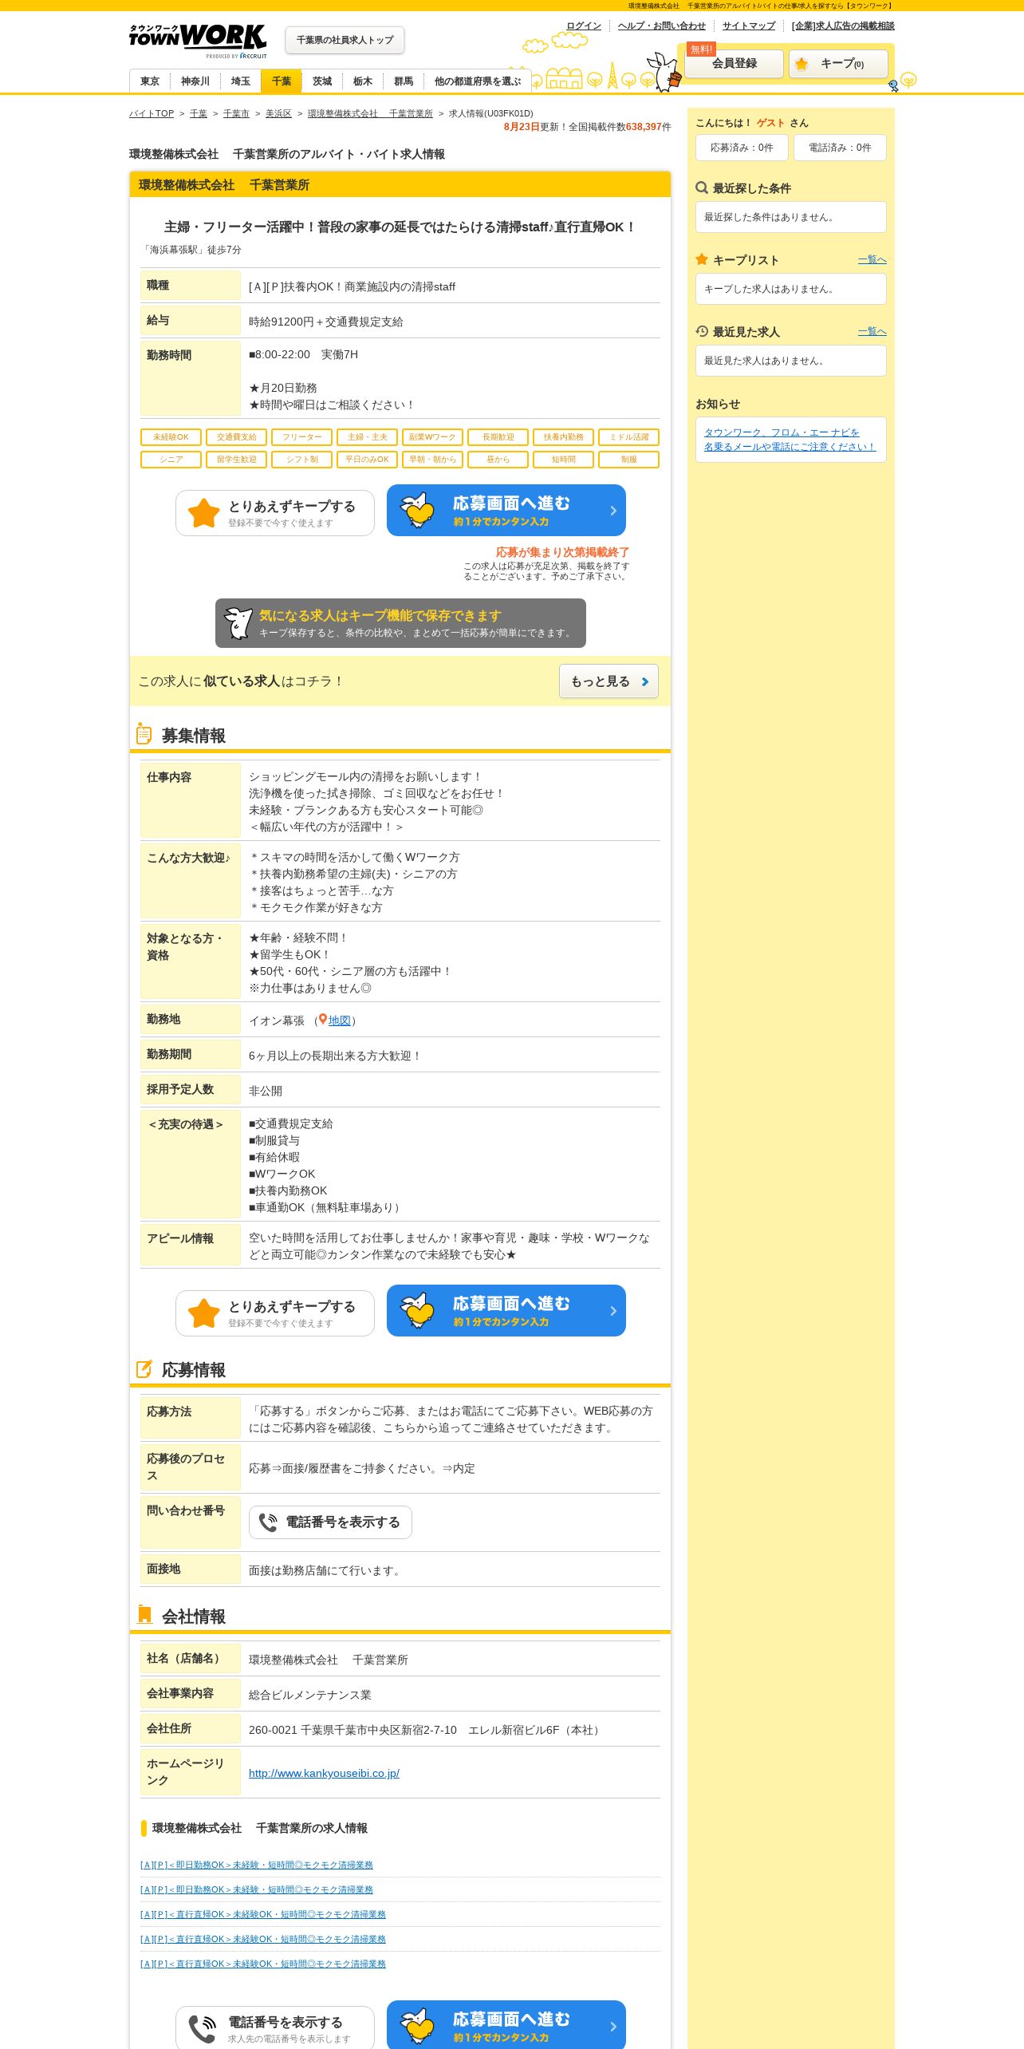Click the 美浜区 breadcrumb link
Viewport: 1024px width, 2049px height.
[x=278, y=113]
